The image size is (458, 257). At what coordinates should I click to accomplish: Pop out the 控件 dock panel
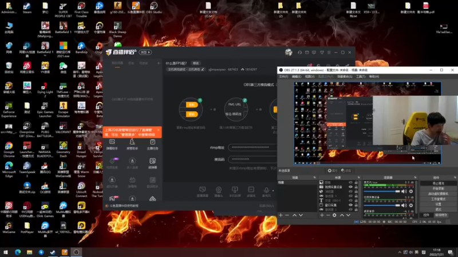click(x=455, y=178)
